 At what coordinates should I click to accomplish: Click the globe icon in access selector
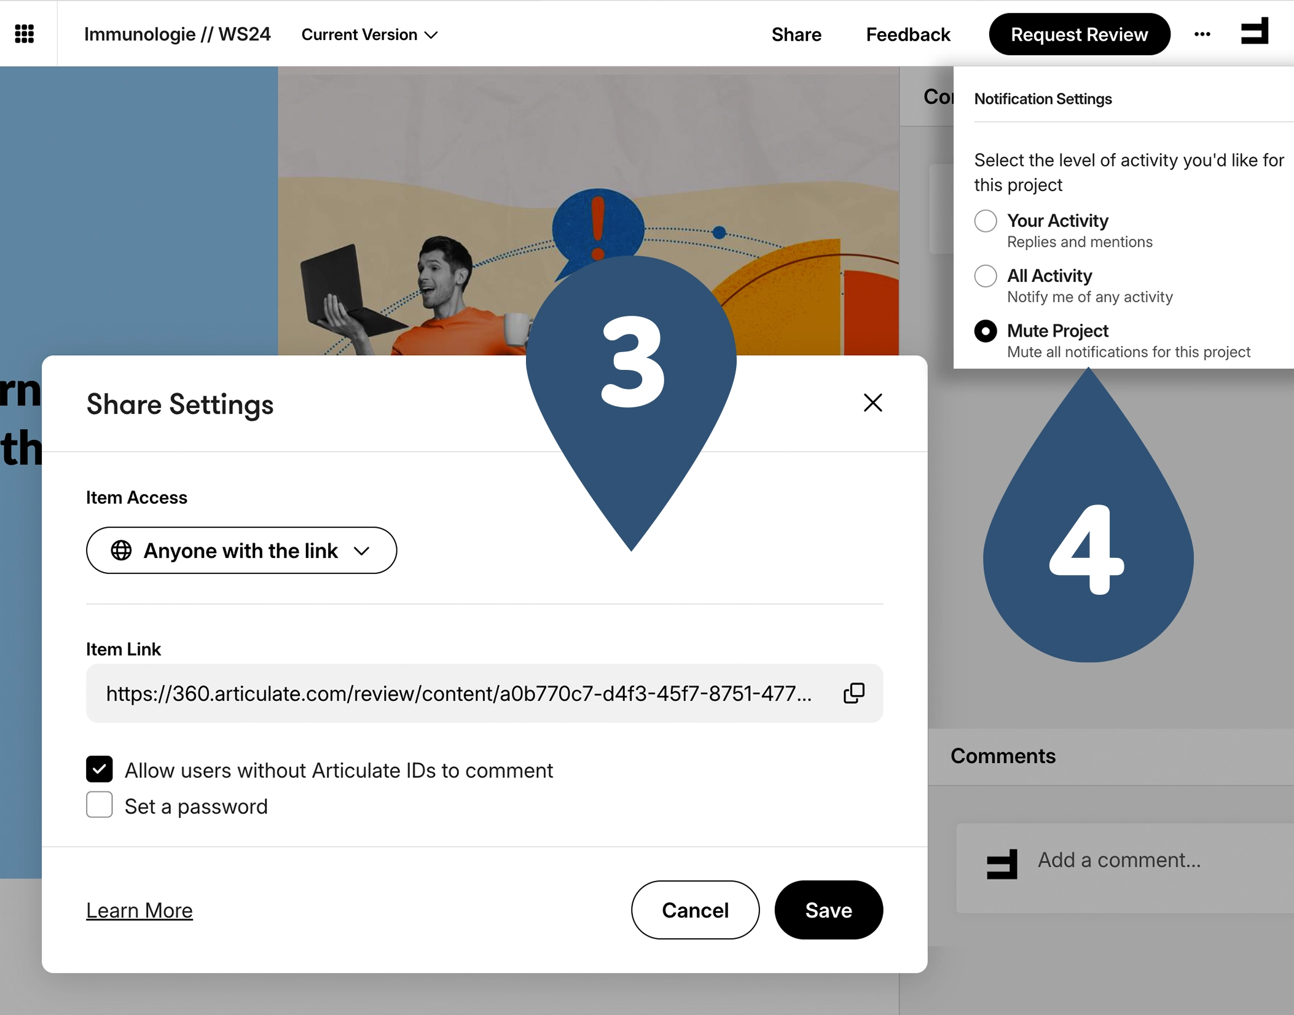coord(121,551)
